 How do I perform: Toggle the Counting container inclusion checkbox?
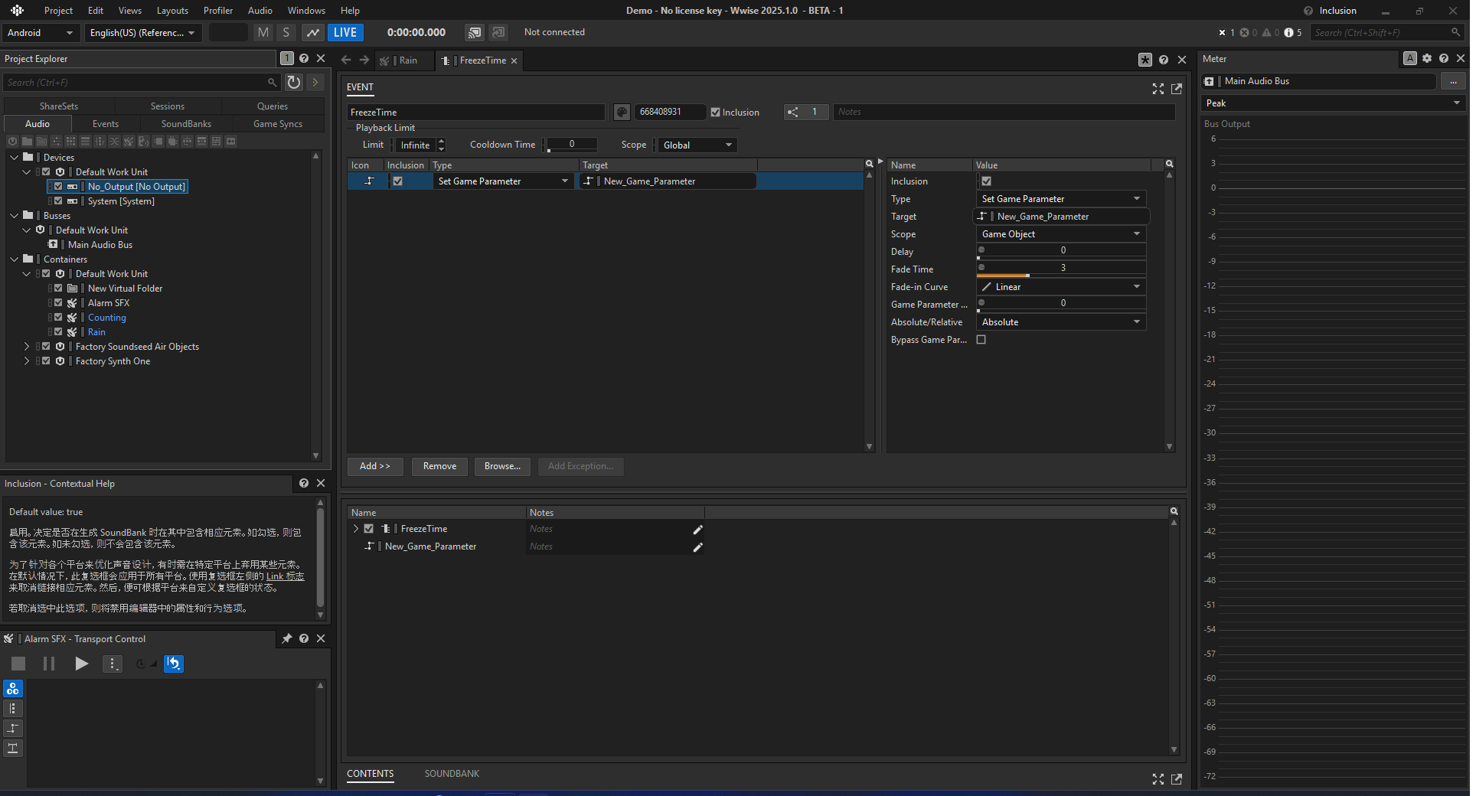[58, 318]
